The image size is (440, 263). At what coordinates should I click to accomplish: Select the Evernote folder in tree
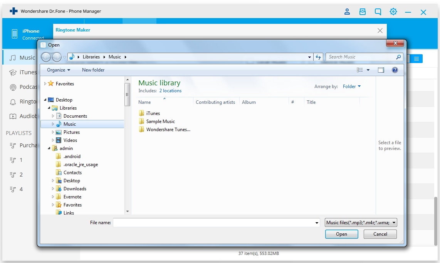[x=72, y=197]
